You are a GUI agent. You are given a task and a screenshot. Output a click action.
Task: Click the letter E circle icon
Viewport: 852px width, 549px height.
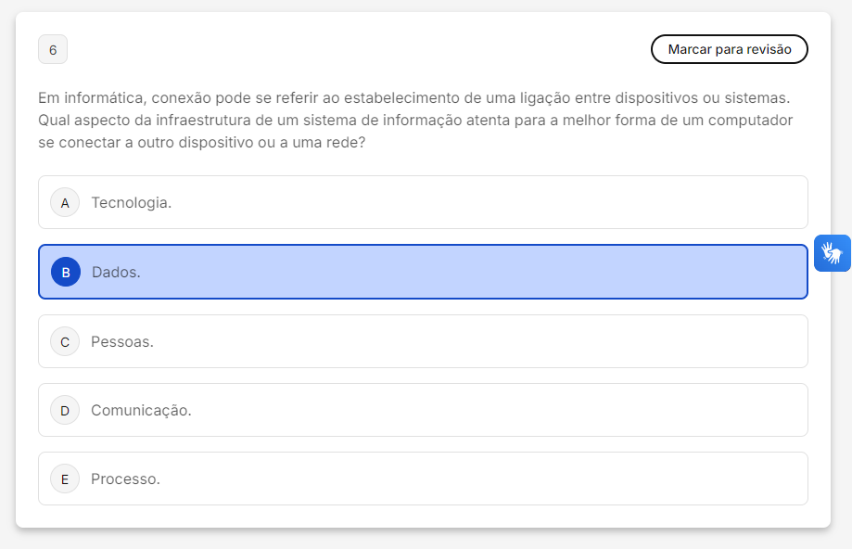[65, 479]
